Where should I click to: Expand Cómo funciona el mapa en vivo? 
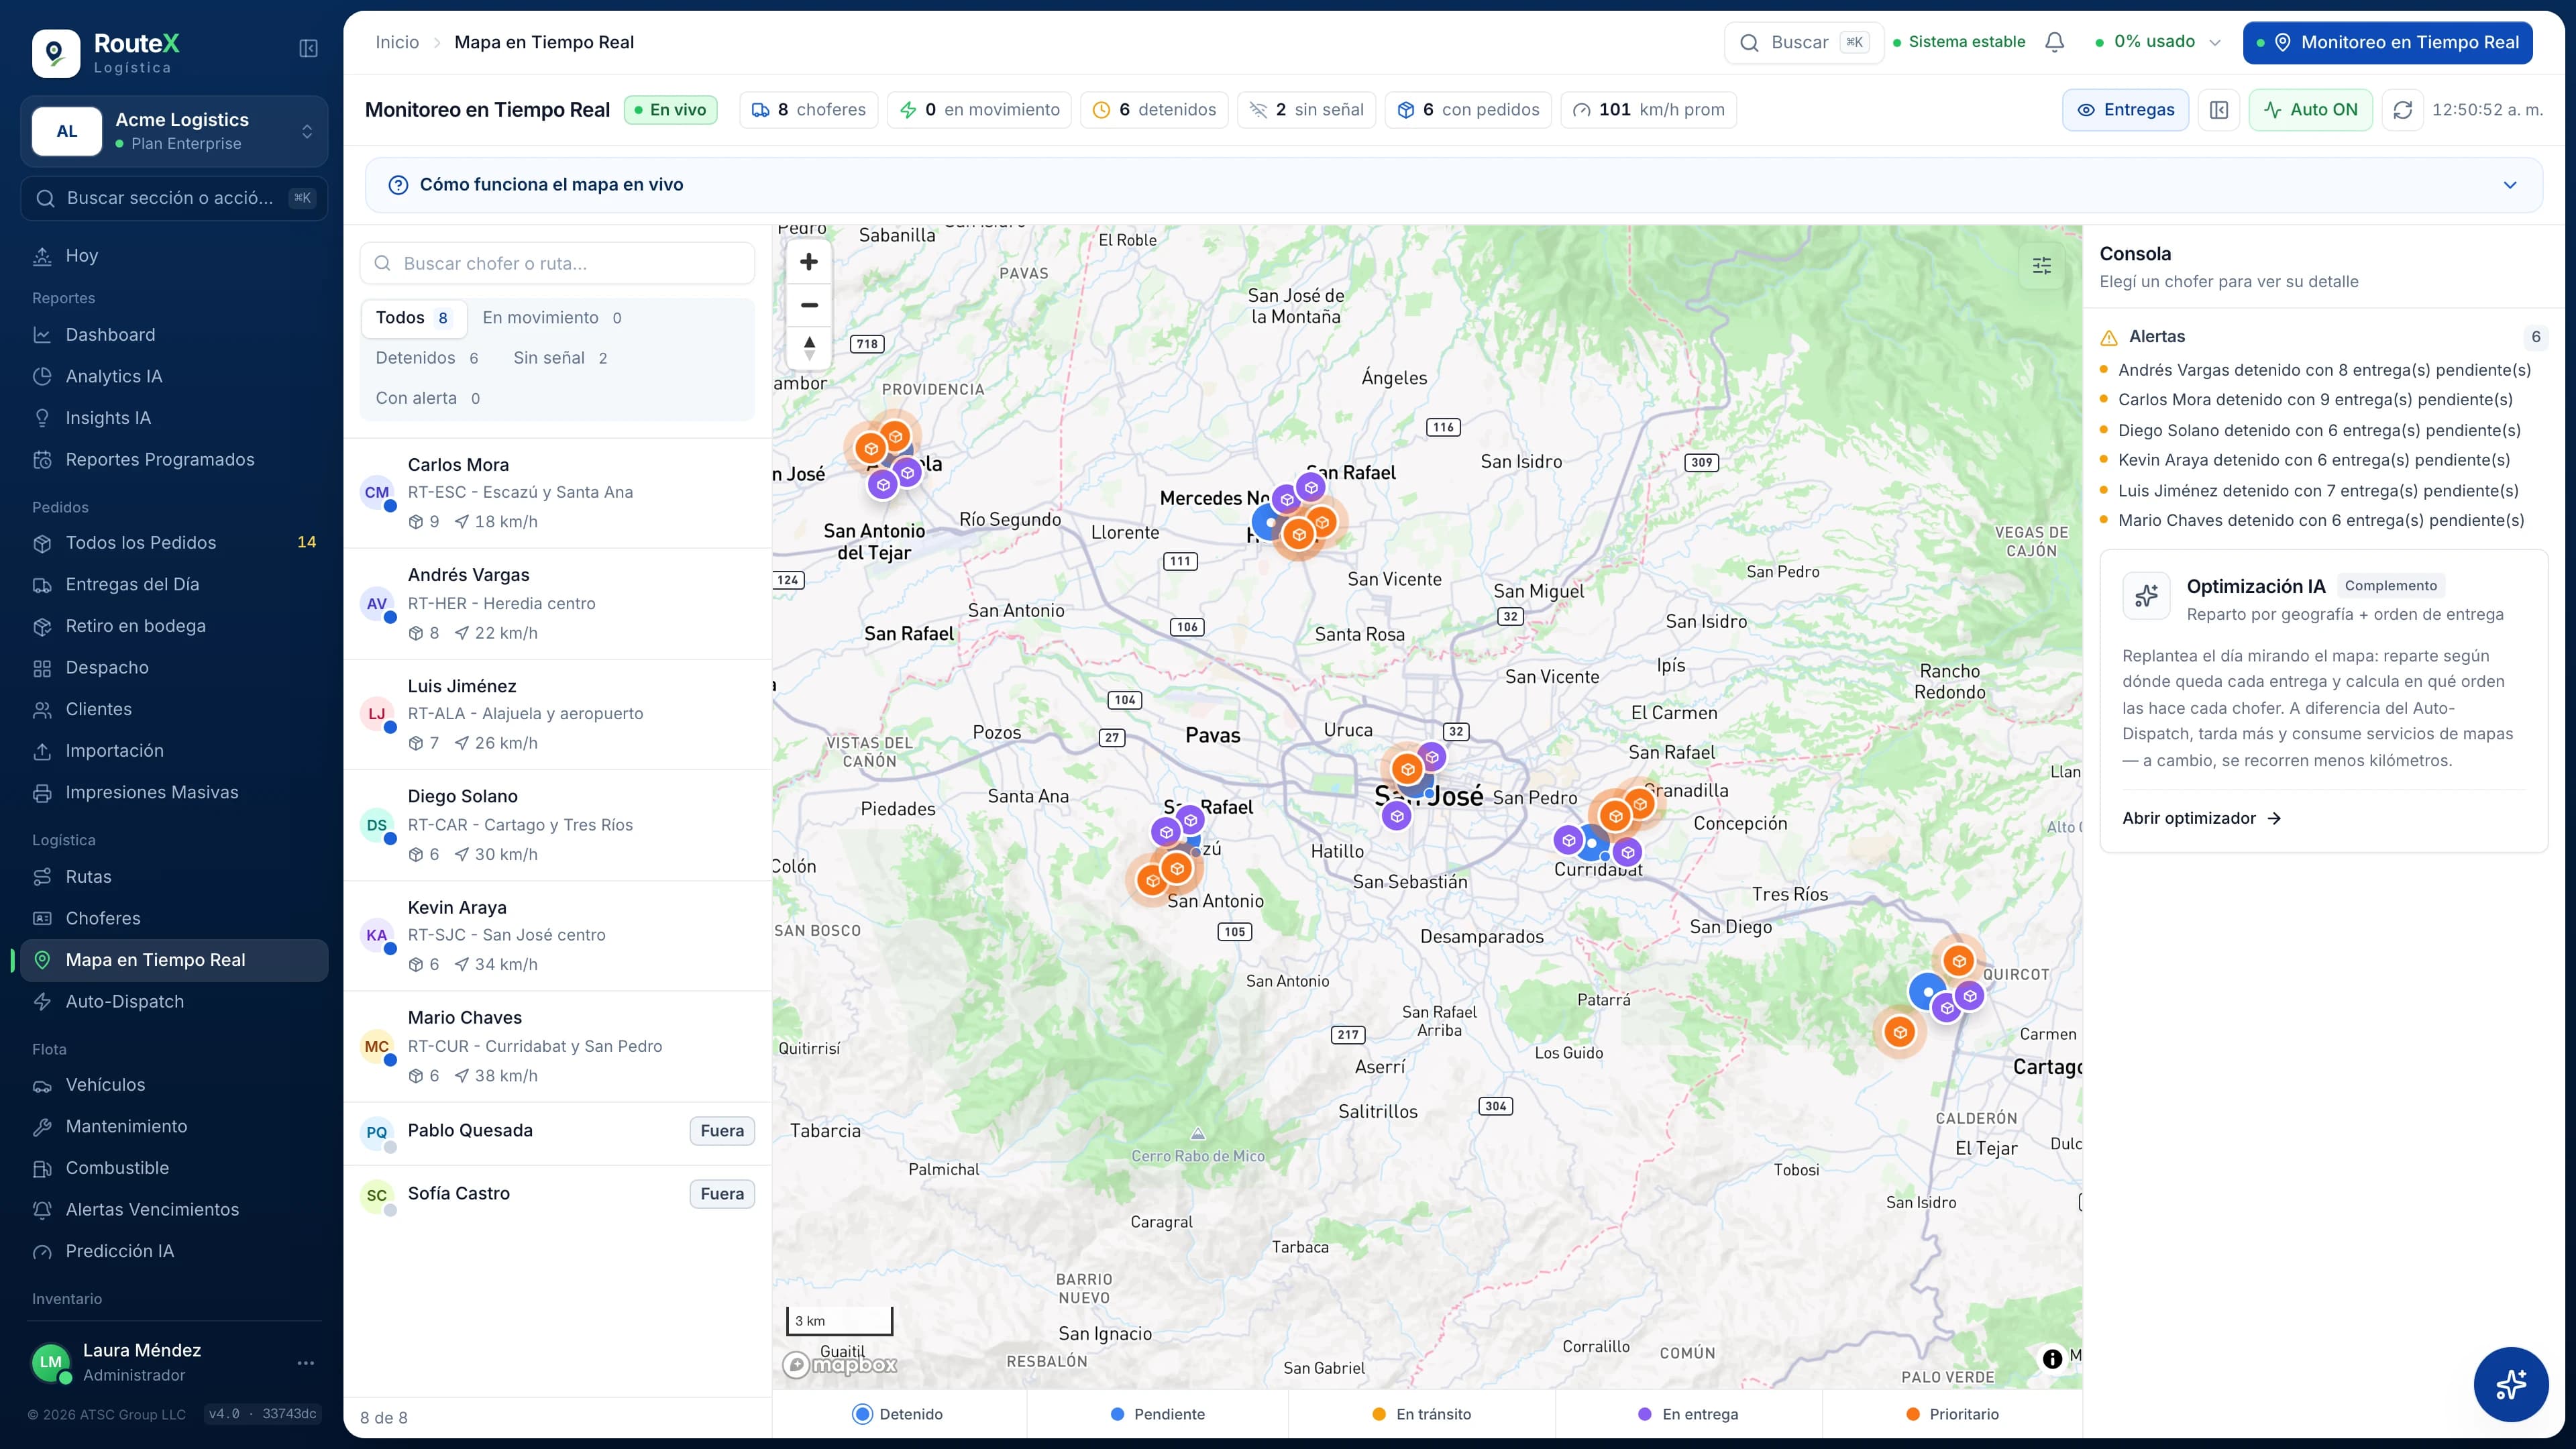pos(1453,185)
